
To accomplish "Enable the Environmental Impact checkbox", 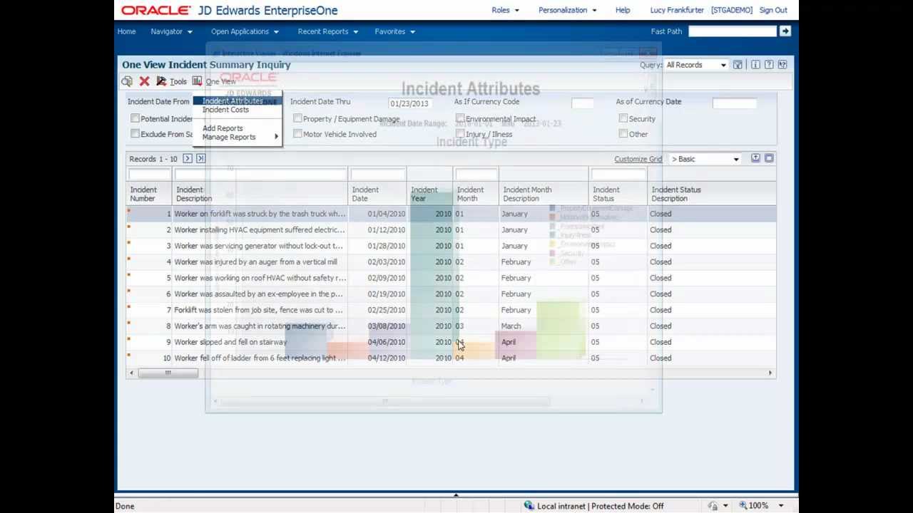I will point(460,118).
